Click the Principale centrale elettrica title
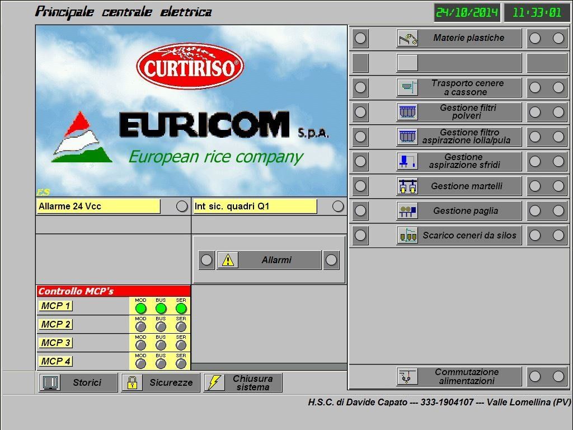Image resolution: width=573 pixels, height=430 pixels. click(124, 12)
